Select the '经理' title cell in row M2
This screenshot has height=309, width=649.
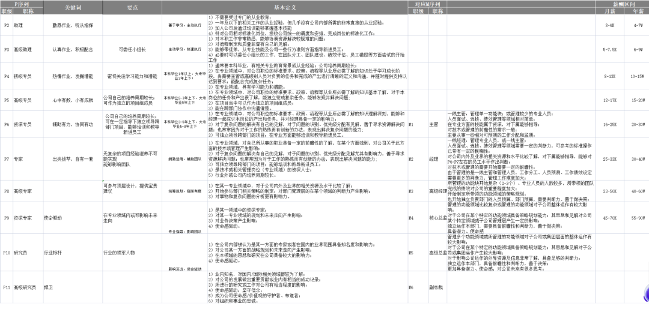click(x=437, y=158)
